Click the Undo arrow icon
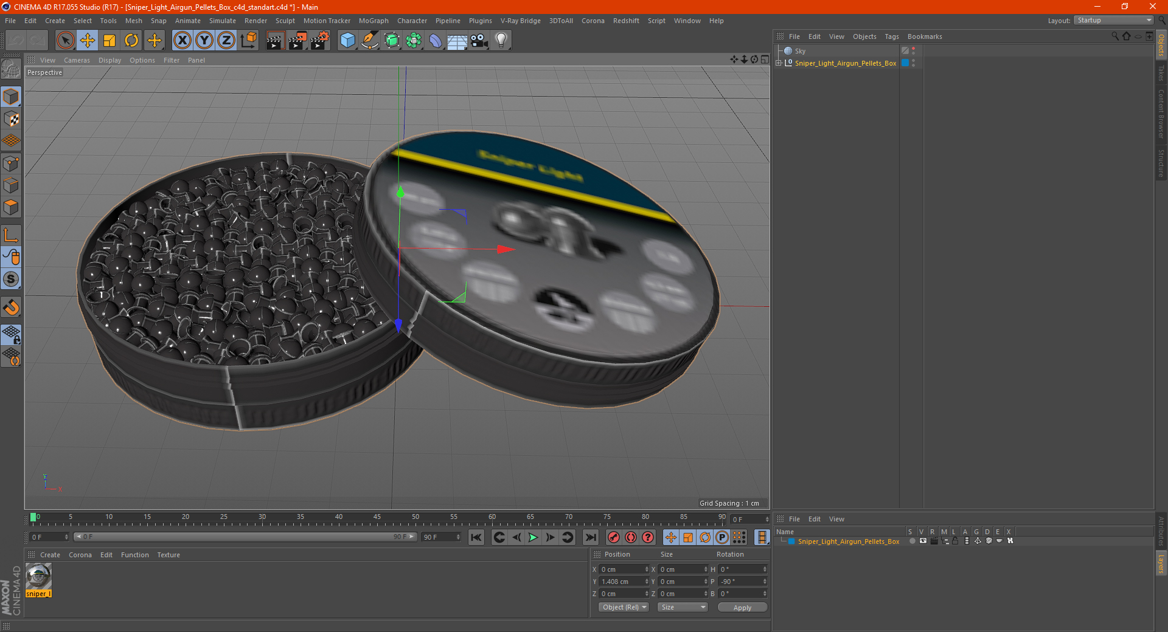1168x632 pixels. click(x=16, y=41)
